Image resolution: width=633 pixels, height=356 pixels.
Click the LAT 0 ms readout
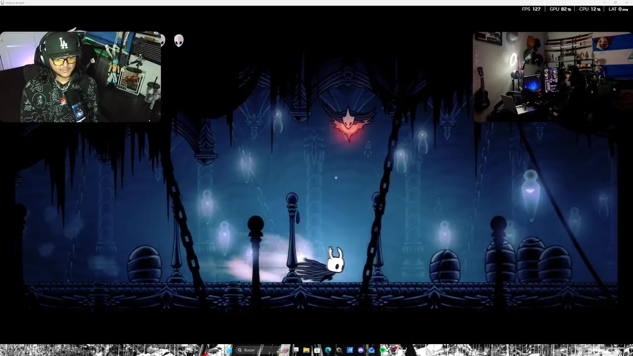[618, 9]
